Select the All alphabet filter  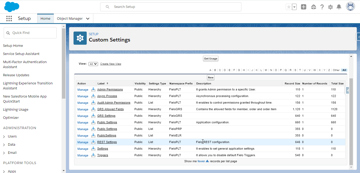[344, 70]
